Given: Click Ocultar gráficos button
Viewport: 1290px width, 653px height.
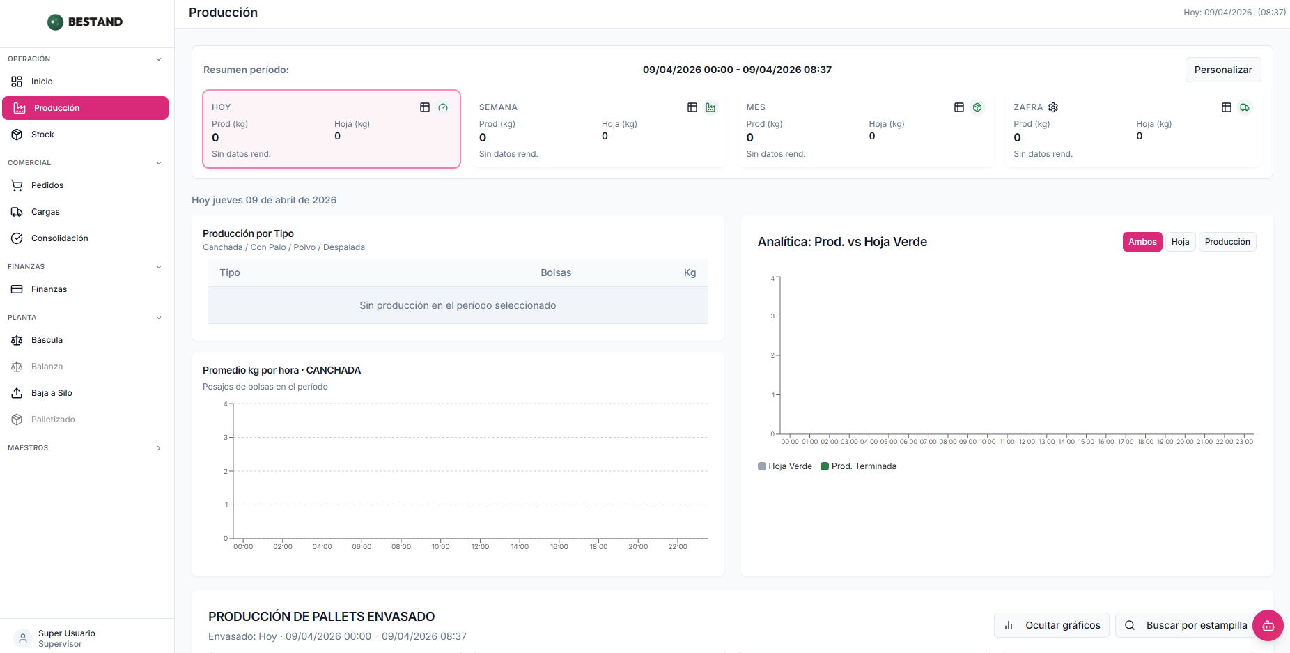Looking at the screenshot, I should (1052, 625).
